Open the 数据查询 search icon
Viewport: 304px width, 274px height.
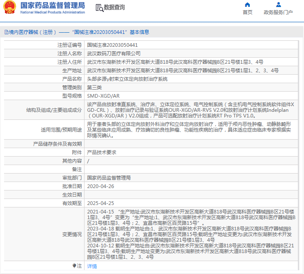(100, 8)
